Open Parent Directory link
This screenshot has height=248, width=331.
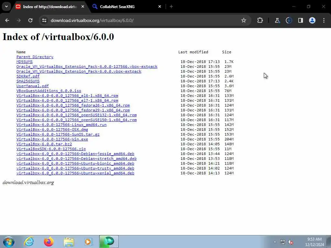pyautogui.click(x=35, y=57)
